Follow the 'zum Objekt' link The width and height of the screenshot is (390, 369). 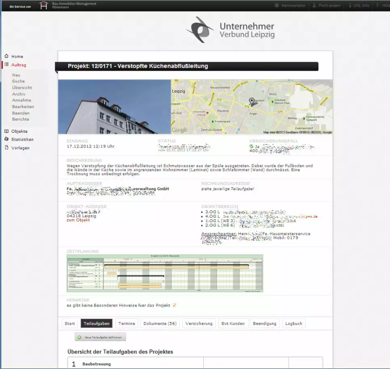coord(78,220)
